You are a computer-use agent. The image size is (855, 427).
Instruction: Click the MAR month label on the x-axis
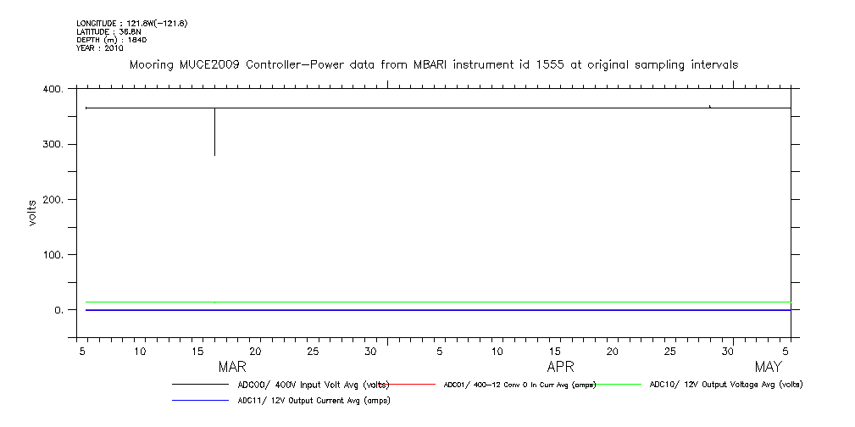[x=232, y=367]
